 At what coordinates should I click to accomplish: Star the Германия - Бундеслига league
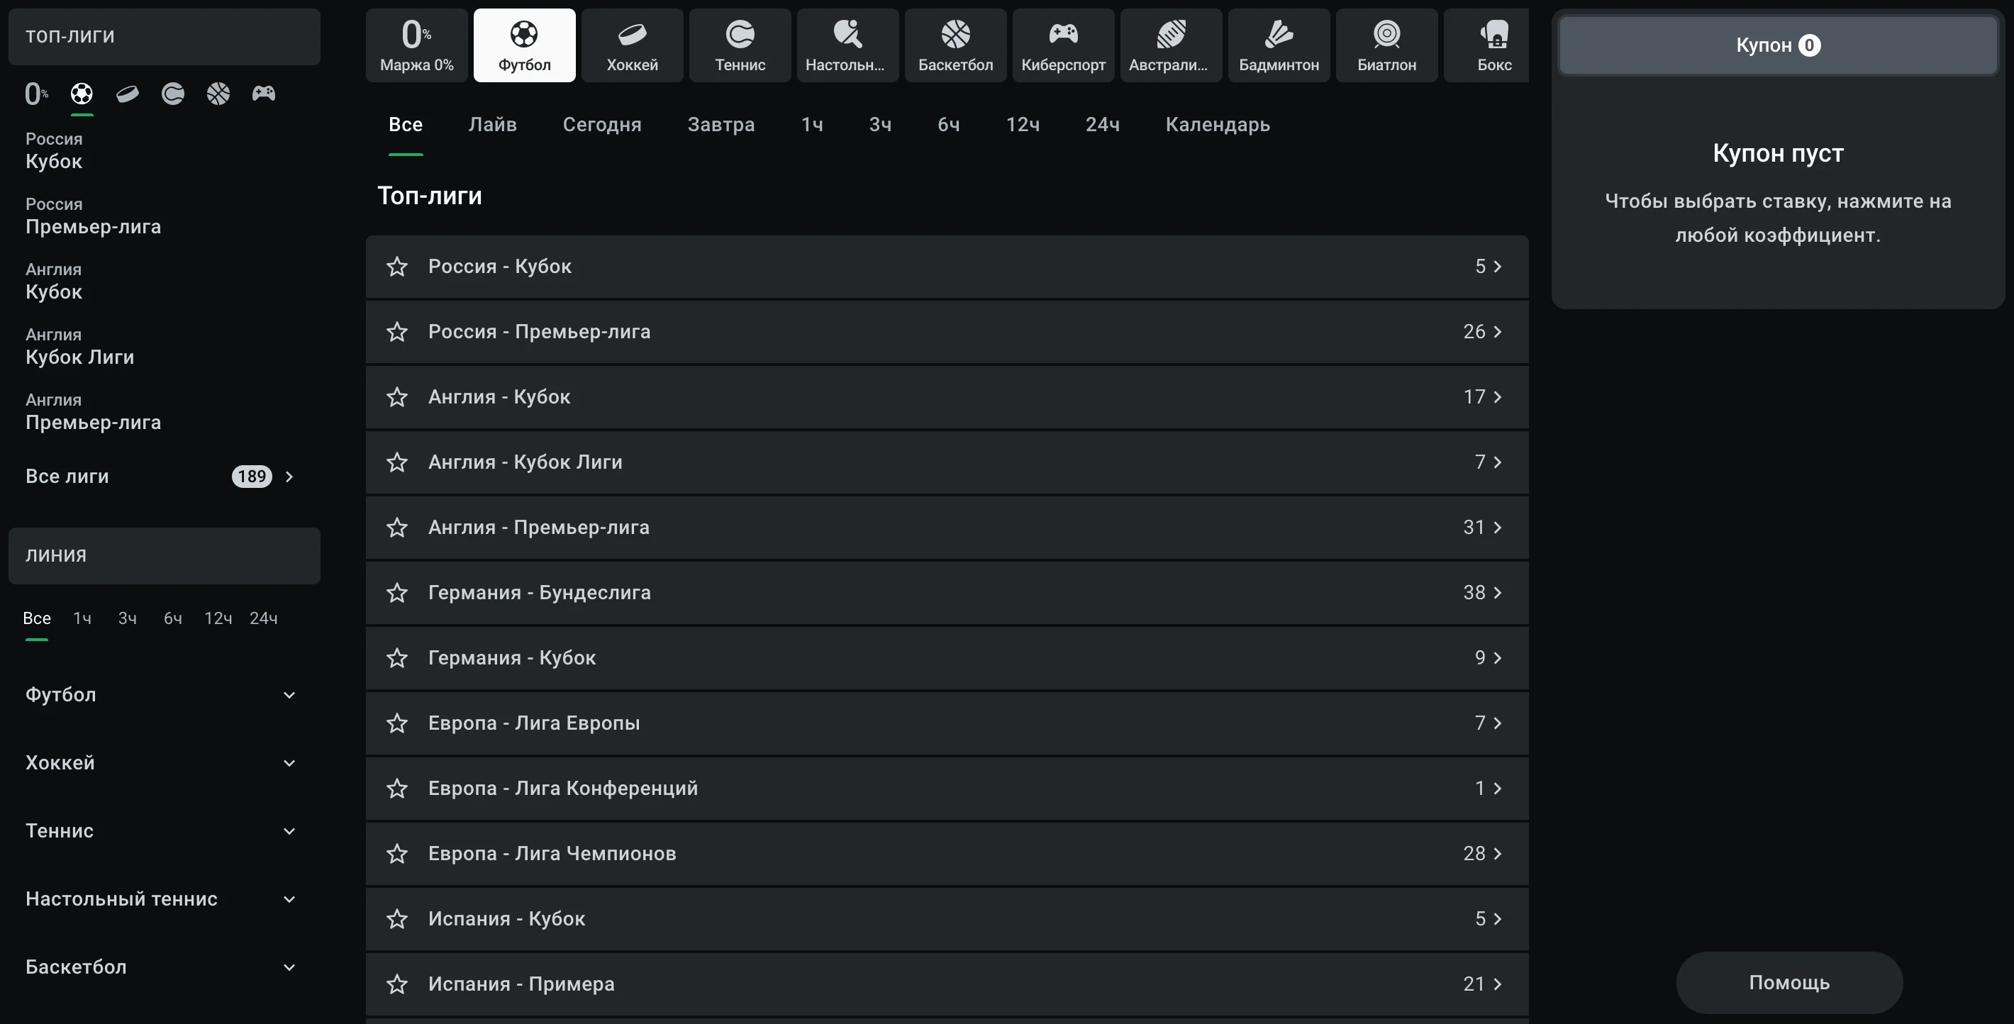point(397,593)
